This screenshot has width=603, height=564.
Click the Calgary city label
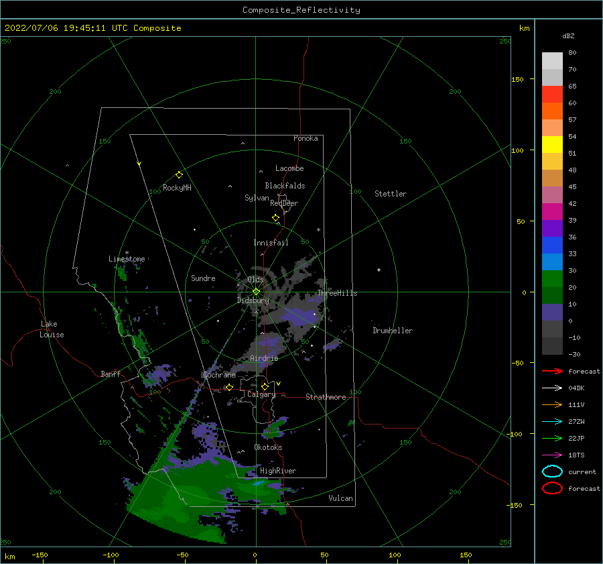click(x=261, y=394)
